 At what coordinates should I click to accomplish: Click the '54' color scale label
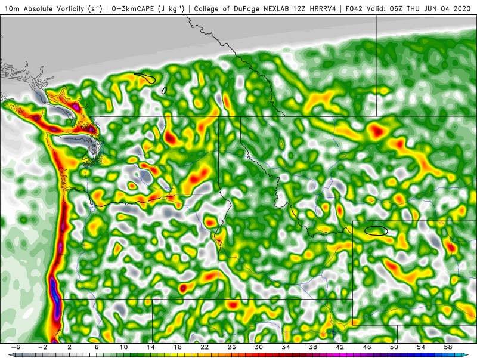(x=421, y=347)
